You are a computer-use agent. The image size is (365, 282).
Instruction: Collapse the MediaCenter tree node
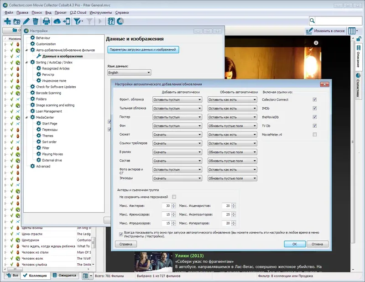click(x=26, y=117)
